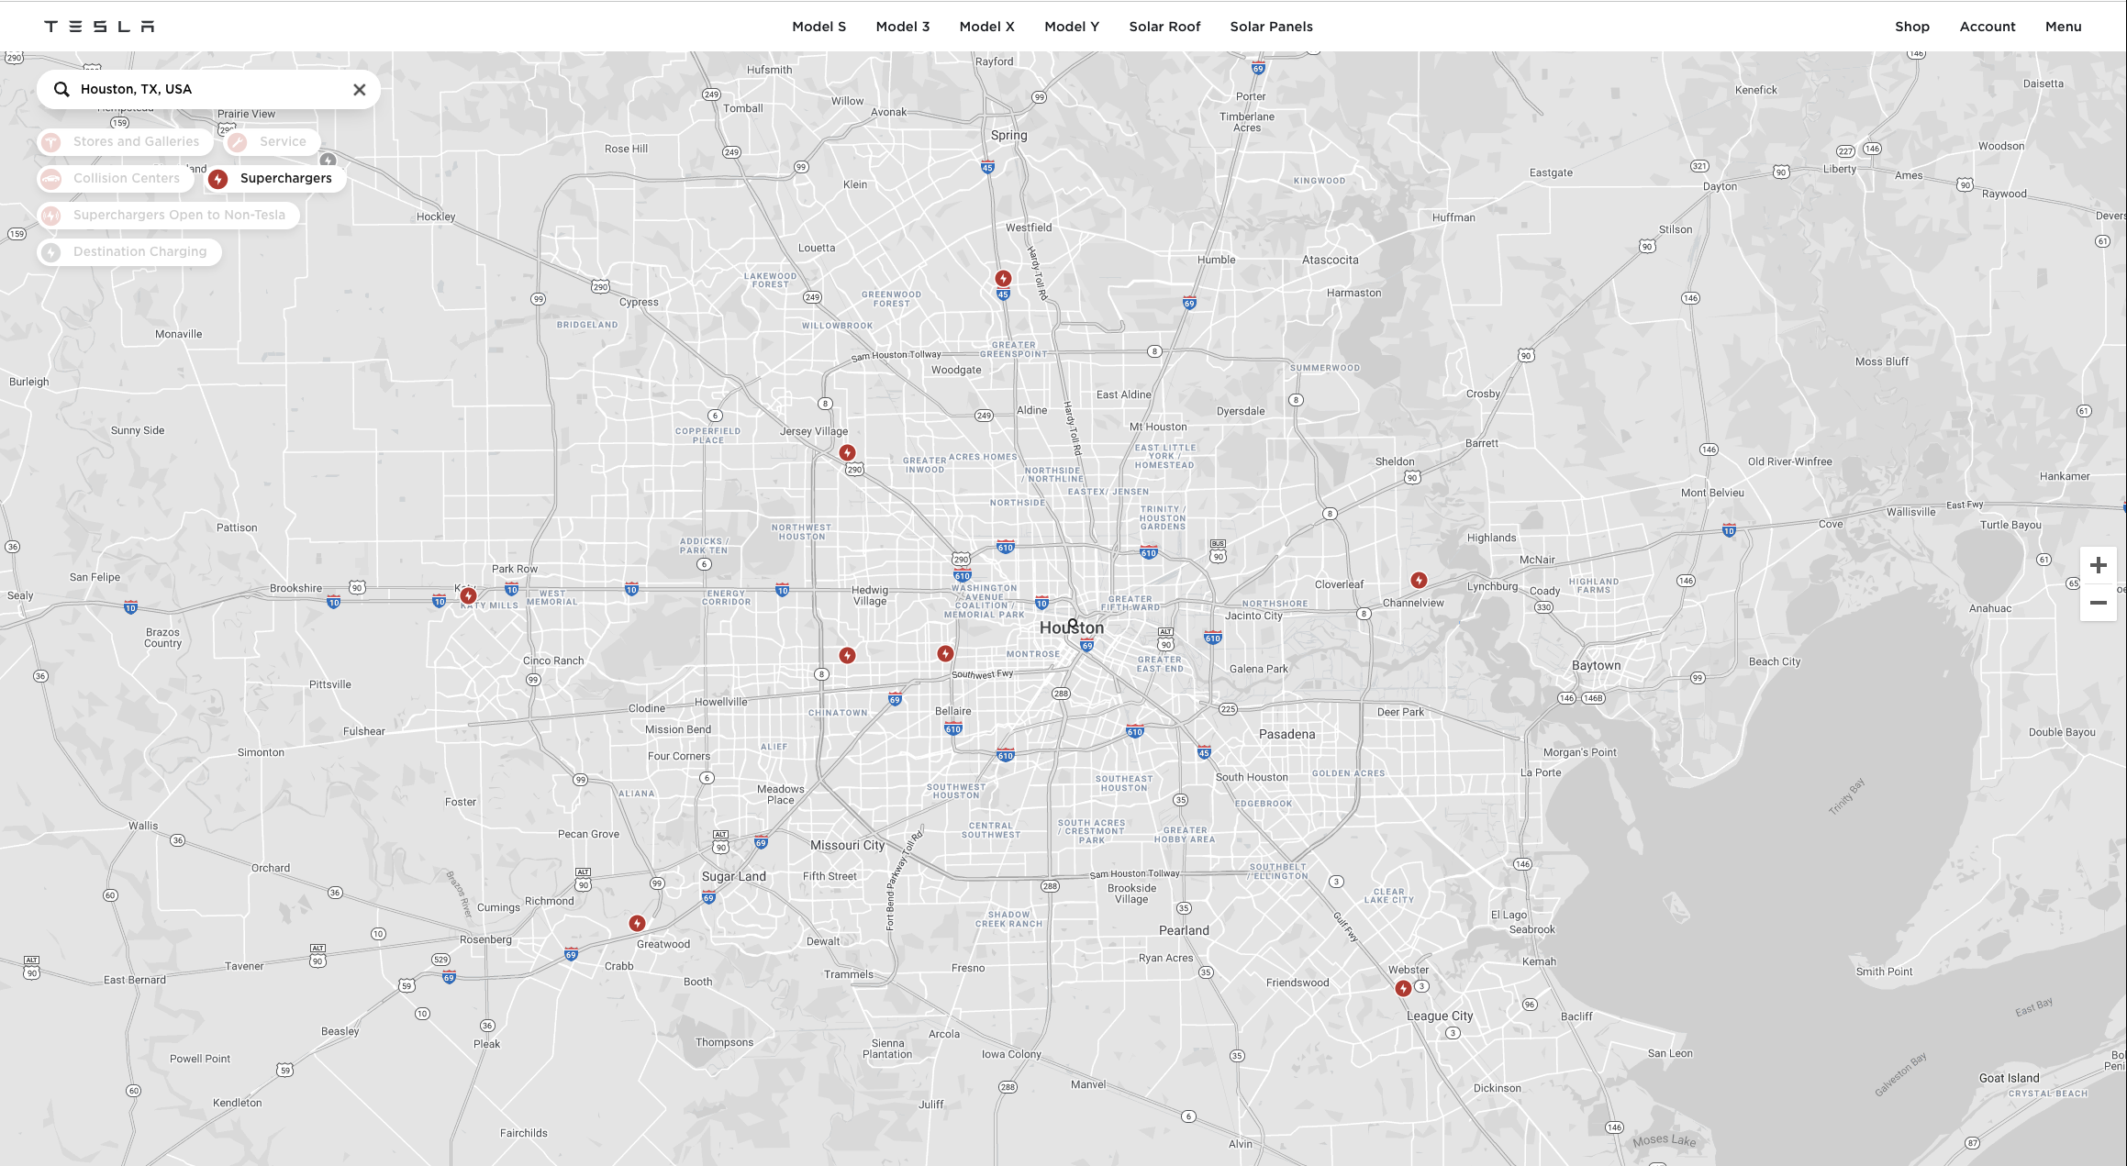Click the search magnifier icon
Image resolution: width=2127 pixels, height=1166 pixels.
pyautogui.click(x=61, y=89)
